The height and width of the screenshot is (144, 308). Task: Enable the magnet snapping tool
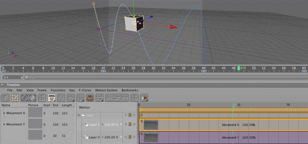52,98
